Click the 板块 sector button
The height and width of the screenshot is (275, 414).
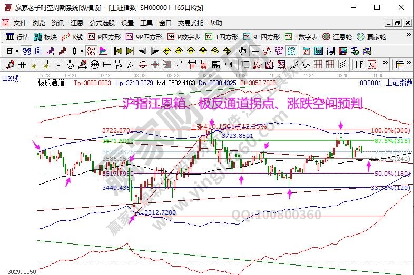point(45,37)
